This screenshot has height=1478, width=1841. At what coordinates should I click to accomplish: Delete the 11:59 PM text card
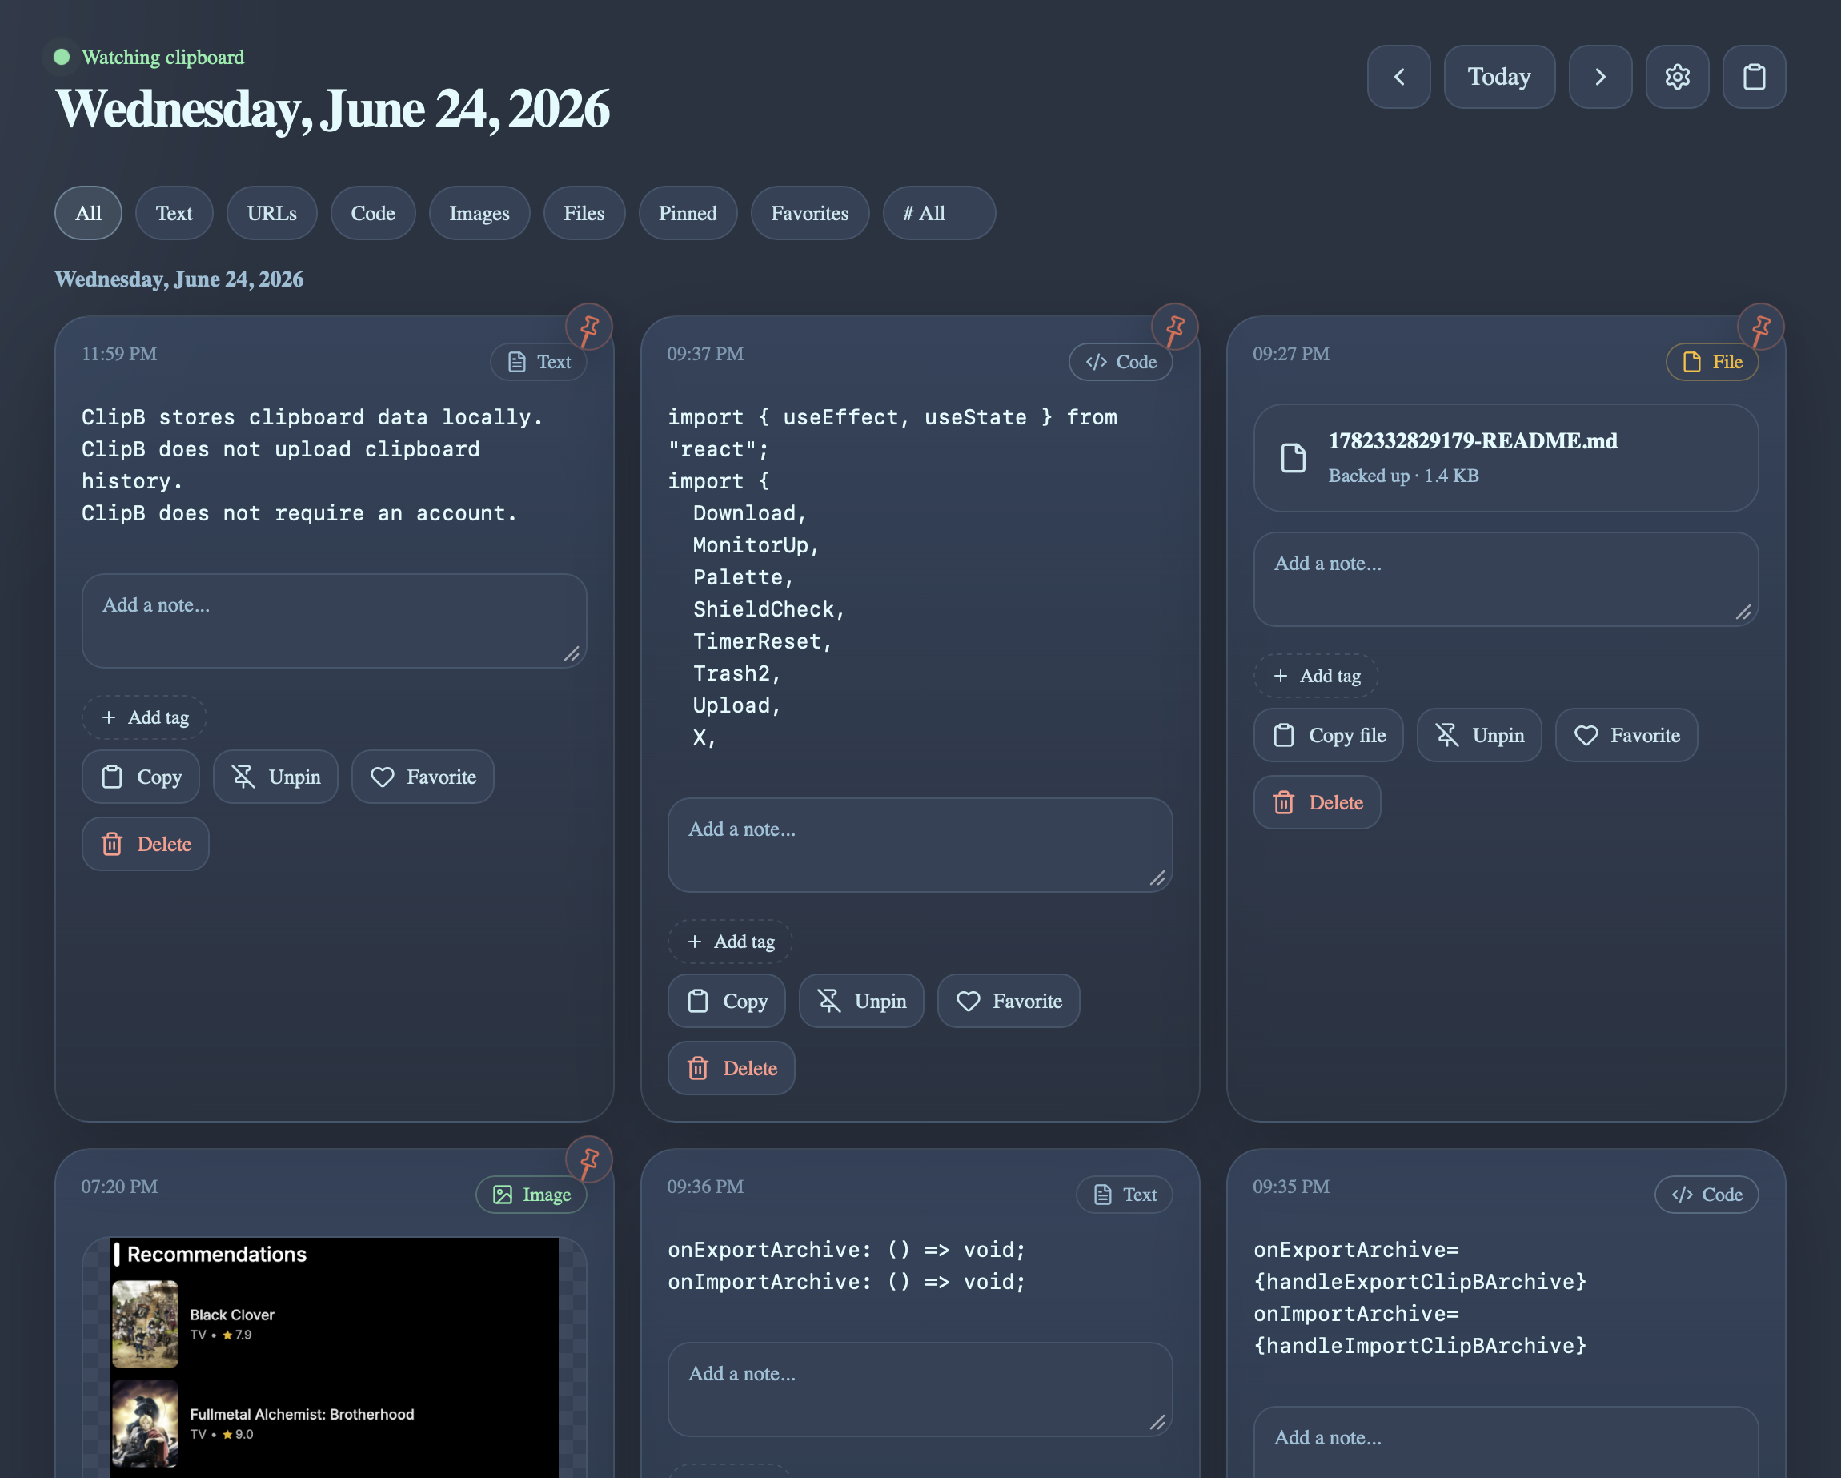coord(145,844)
